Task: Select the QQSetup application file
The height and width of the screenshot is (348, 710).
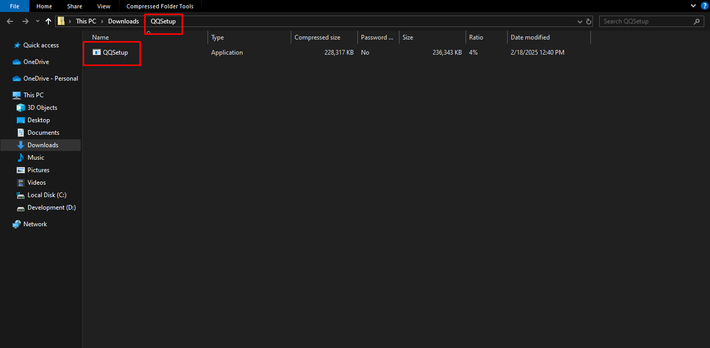Action: coord(115,53)
